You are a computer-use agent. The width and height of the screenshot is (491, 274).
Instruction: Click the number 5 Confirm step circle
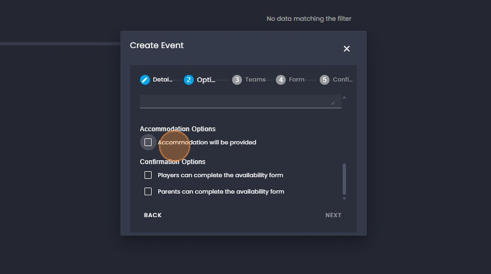click(x=324, y=80)
